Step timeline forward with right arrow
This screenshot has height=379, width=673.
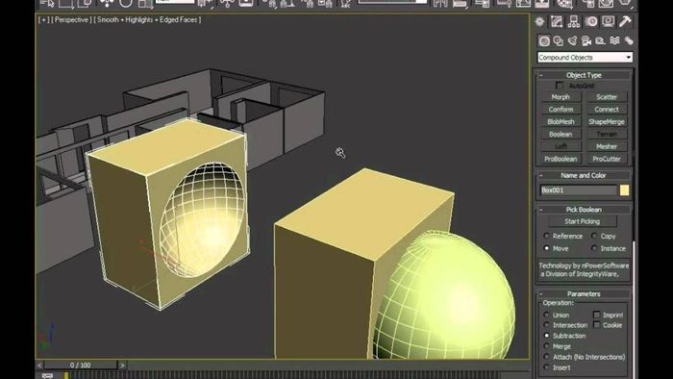click(x=122, y=366)
